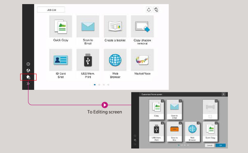
Task: Click the Job List button
Action: coord(51,10)
